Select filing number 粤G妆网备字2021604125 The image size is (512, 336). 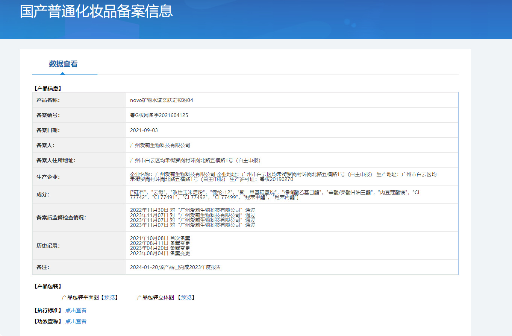159,116
